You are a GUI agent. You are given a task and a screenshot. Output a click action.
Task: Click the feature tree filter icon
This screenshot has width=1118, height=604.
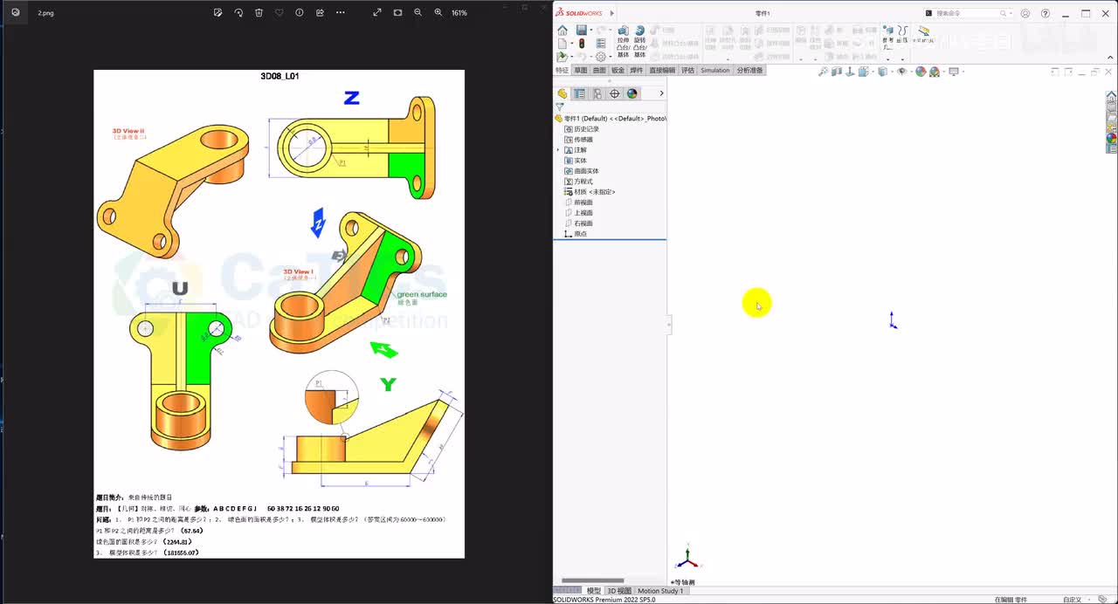[560, 107]
